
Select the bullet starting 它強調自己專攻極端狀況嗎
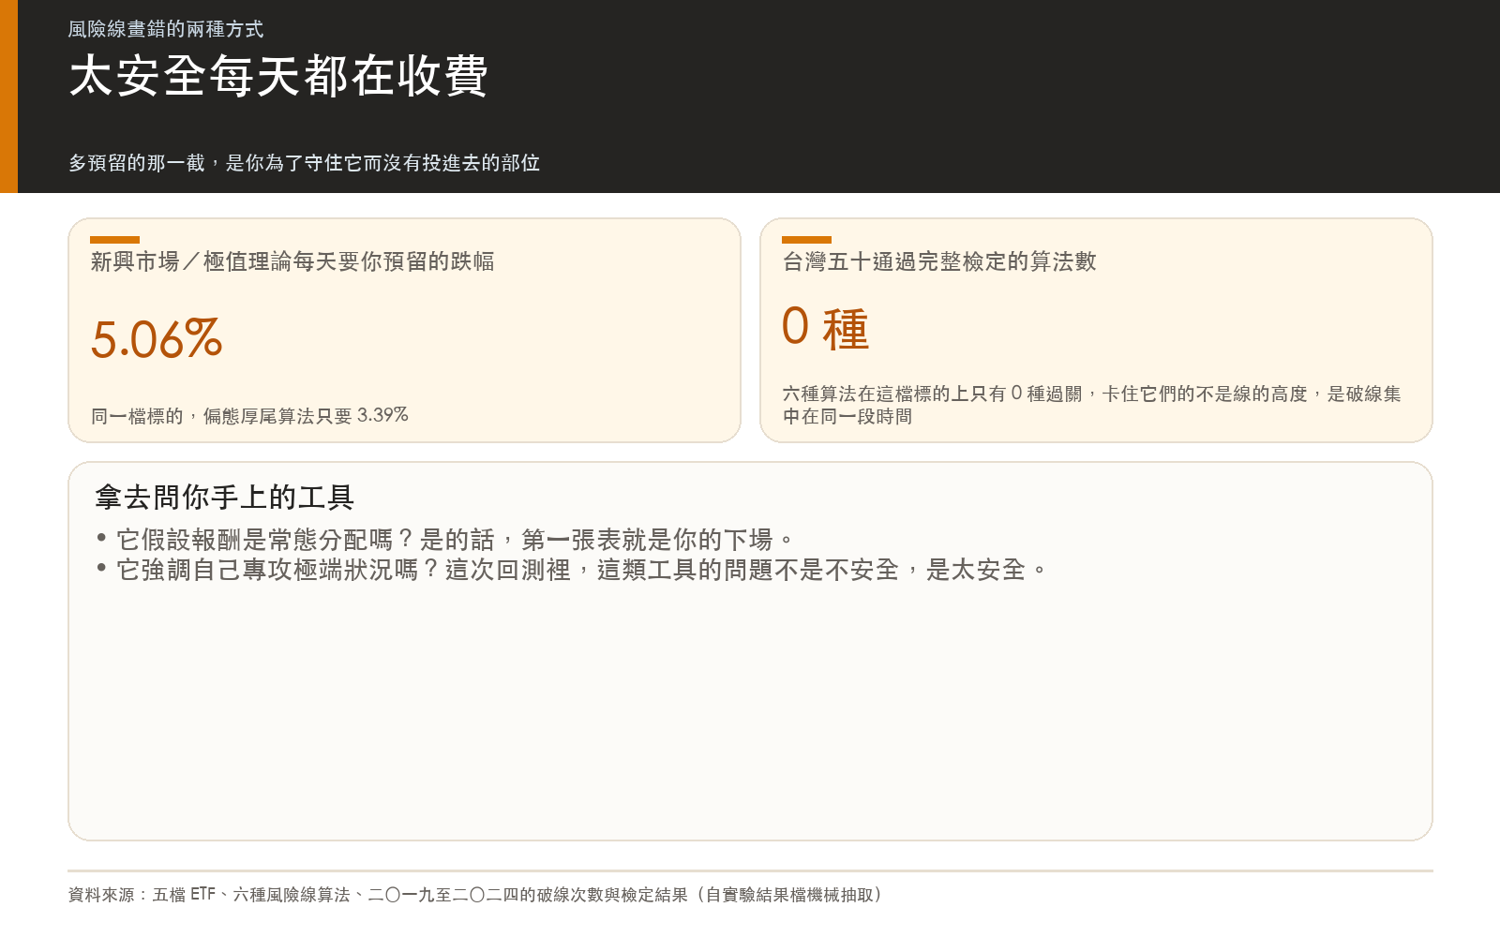click(x=572, y=570)
